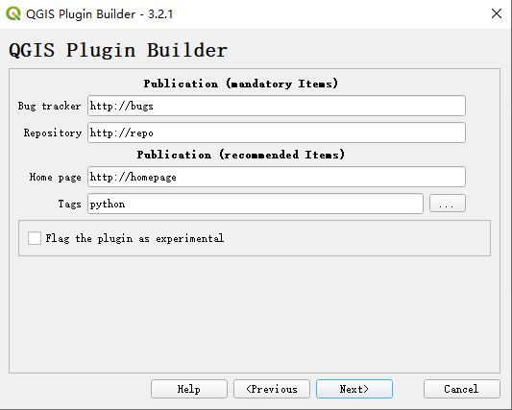Click the 'Repository' field label
This screenshot has height=410, width=512.
pyautogui.click(x=52, y=133)
